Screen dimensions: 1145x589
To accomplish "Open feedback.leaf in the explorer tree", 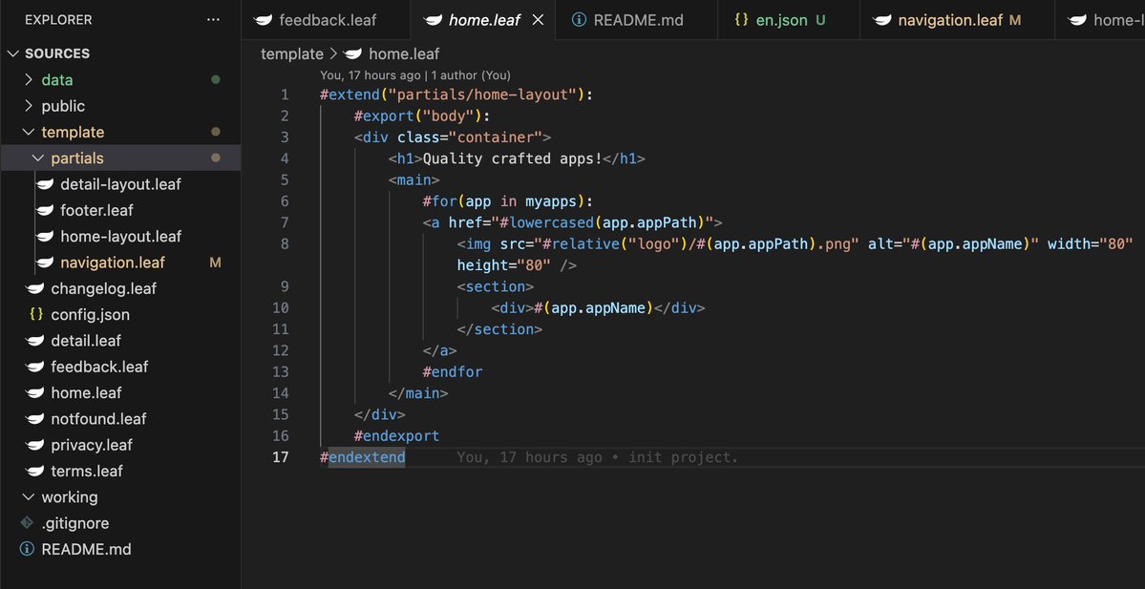I will 99,367.
